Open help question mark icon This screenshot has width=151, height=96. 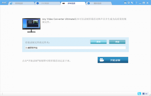pyautogui.click(x=136, y=3)
